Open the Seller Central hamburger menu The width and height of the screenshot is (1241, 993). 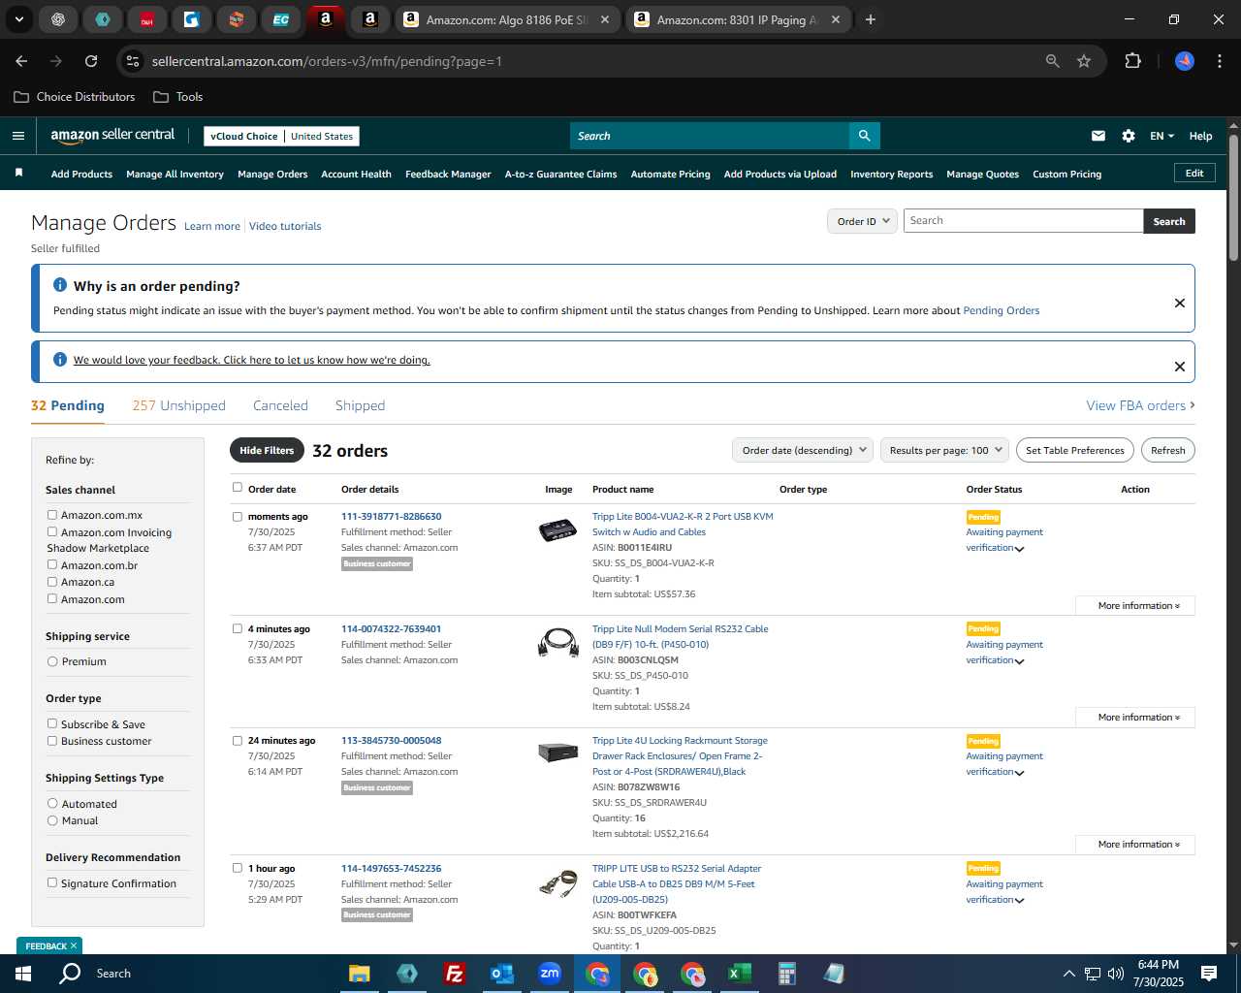point(18,136)
